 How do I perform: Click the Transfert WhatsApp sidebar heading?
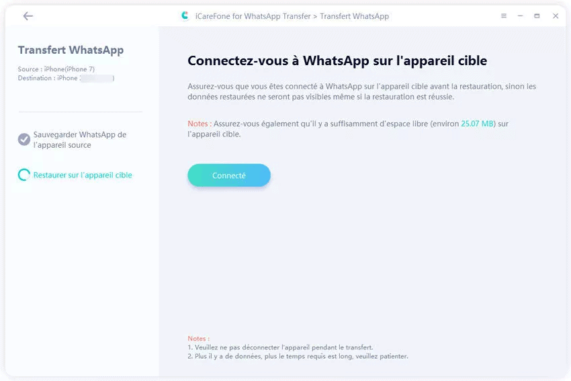point(71,50)
